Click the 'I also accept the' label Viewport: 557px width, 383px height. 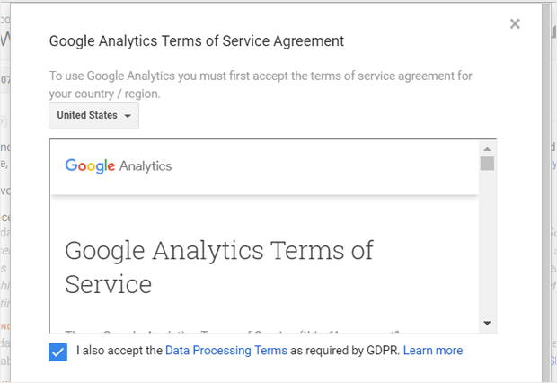point(119,351)
